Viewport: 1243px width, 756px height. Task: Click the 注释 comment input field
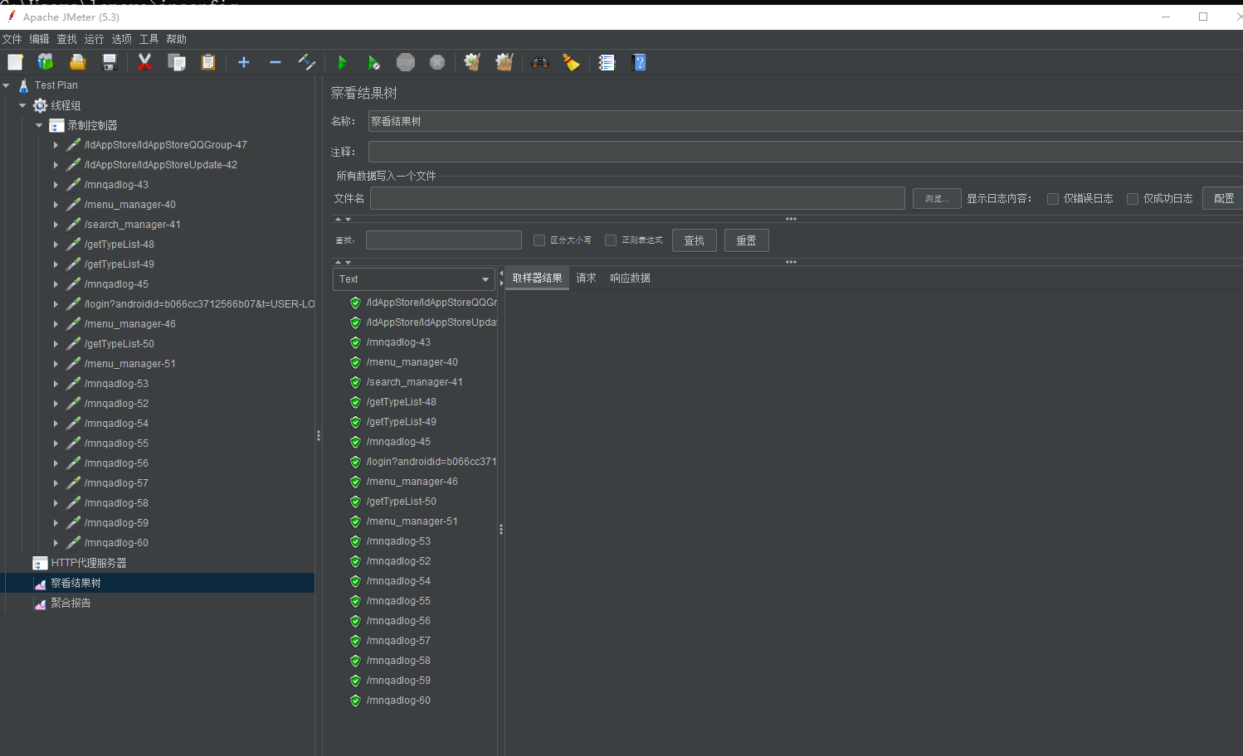pyautogui.click(x=805, y=152)
